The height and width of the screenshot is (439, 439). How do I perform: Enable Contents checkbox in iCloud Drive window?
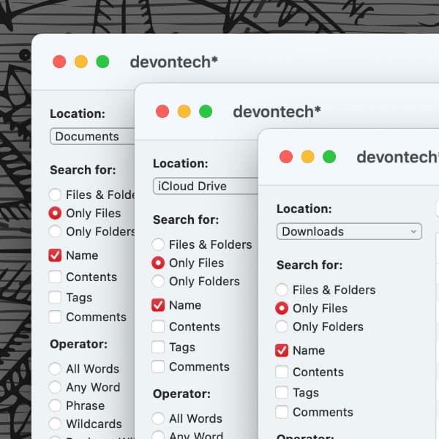point(158,327)
